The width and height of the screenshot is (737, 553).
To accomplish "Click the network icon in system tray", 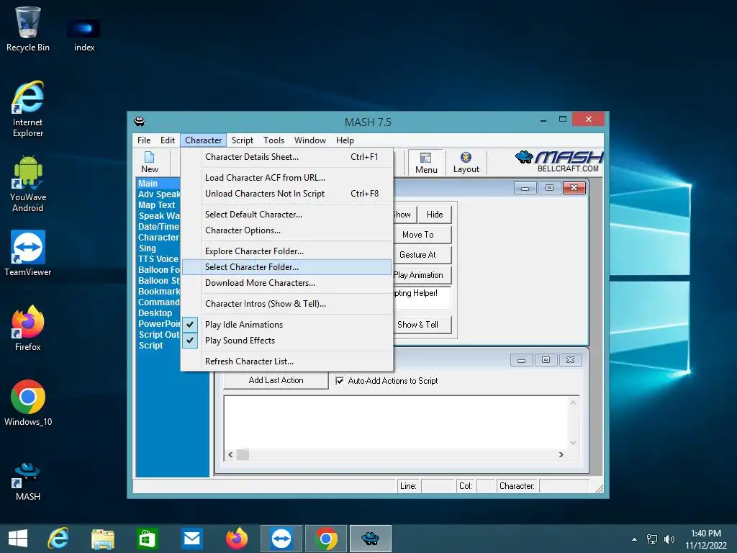I will (x=652, y=539).
